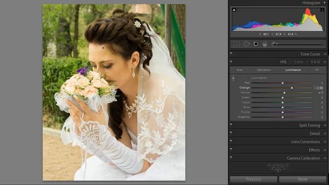Toggle the Lens Corrections on/off switch

(231, 141)
